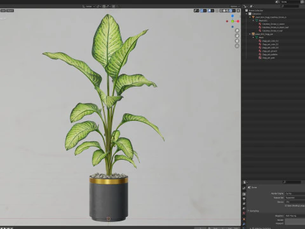Viewport: 305px width, 229px height.
Task: Toggle the snap magnet in the header
Action: pyautogui.click(x=104, y=6)
